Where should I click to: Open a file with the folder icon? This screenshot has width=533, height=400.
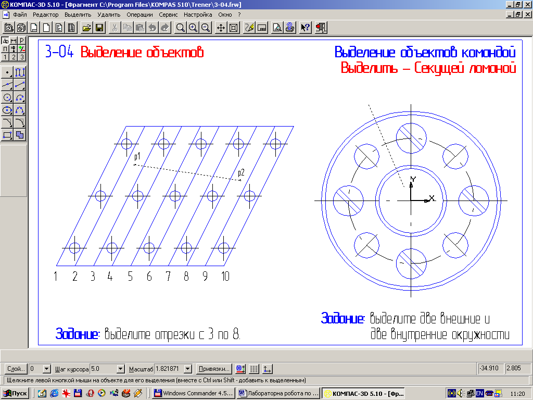click(x=87, y=28)
